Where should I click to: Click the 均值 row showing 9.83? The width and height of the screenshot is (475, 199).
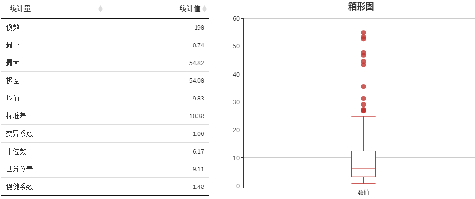(x=105, y=98)
